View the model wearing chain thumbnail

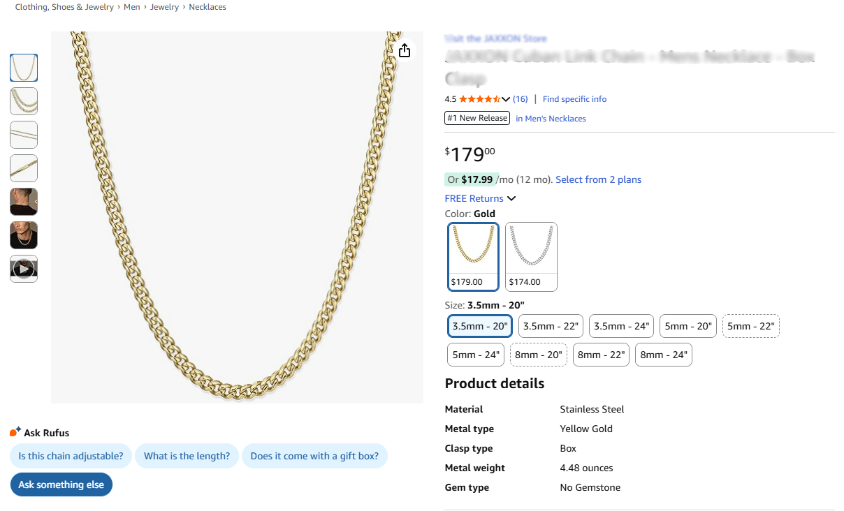point(24,202)
